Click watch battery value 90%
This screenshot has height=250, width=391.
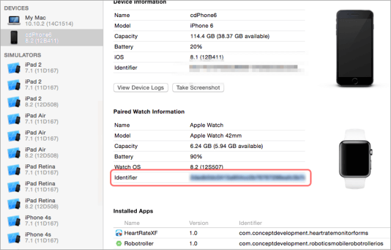pyautogui.click(x=196, y=156)
